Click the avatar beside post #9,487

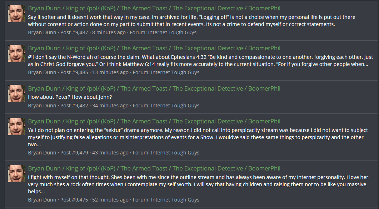click(x=16, y=14)
